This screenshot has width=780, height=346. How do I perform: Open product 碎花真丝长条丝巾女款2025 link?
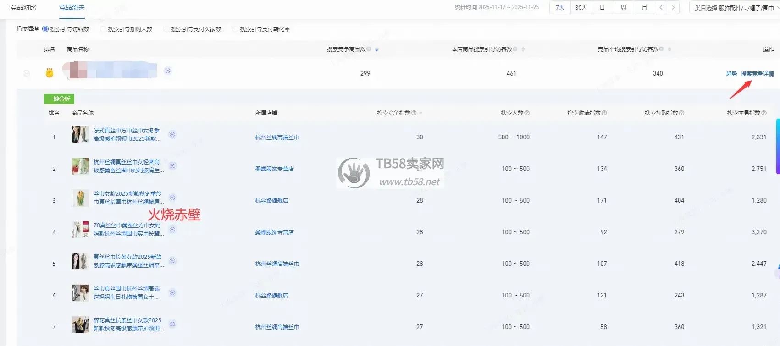(128, 324)
